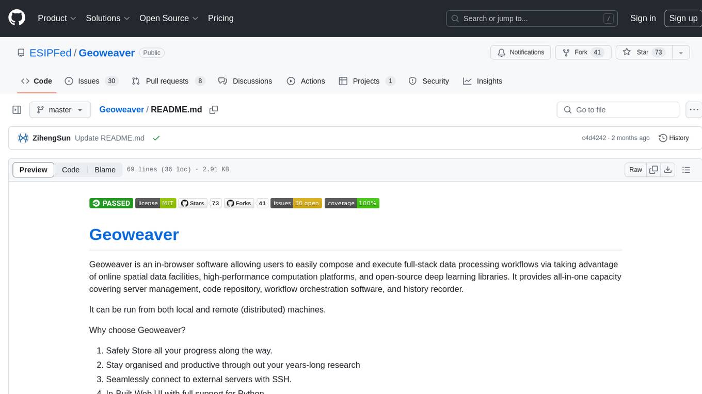Click the '69 lines (36 loc) · 2.91 KB' text
Viewport: 702px width, 394px height.
[x=178, y=170]
